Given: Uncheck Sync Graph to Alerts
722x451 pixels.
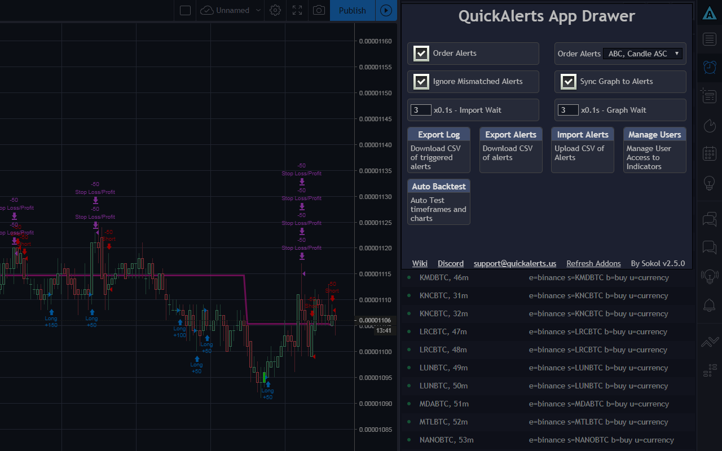Looking at the screenshot, I should point(569,81).
